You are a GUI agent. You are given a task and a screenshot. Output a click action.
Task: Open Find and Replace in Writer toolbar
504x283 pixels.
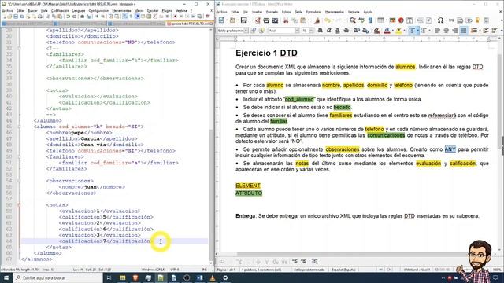353,20
